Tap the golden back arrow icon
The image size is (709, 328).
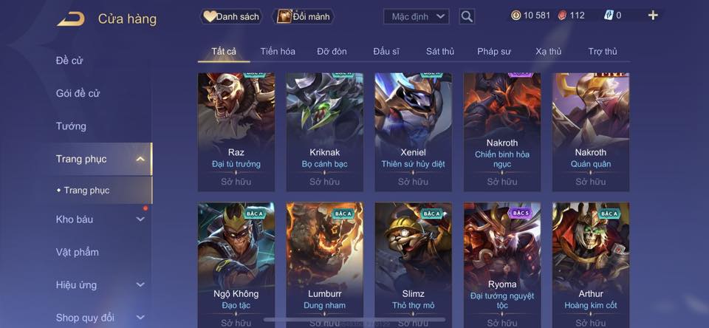(x=71, y=18)
